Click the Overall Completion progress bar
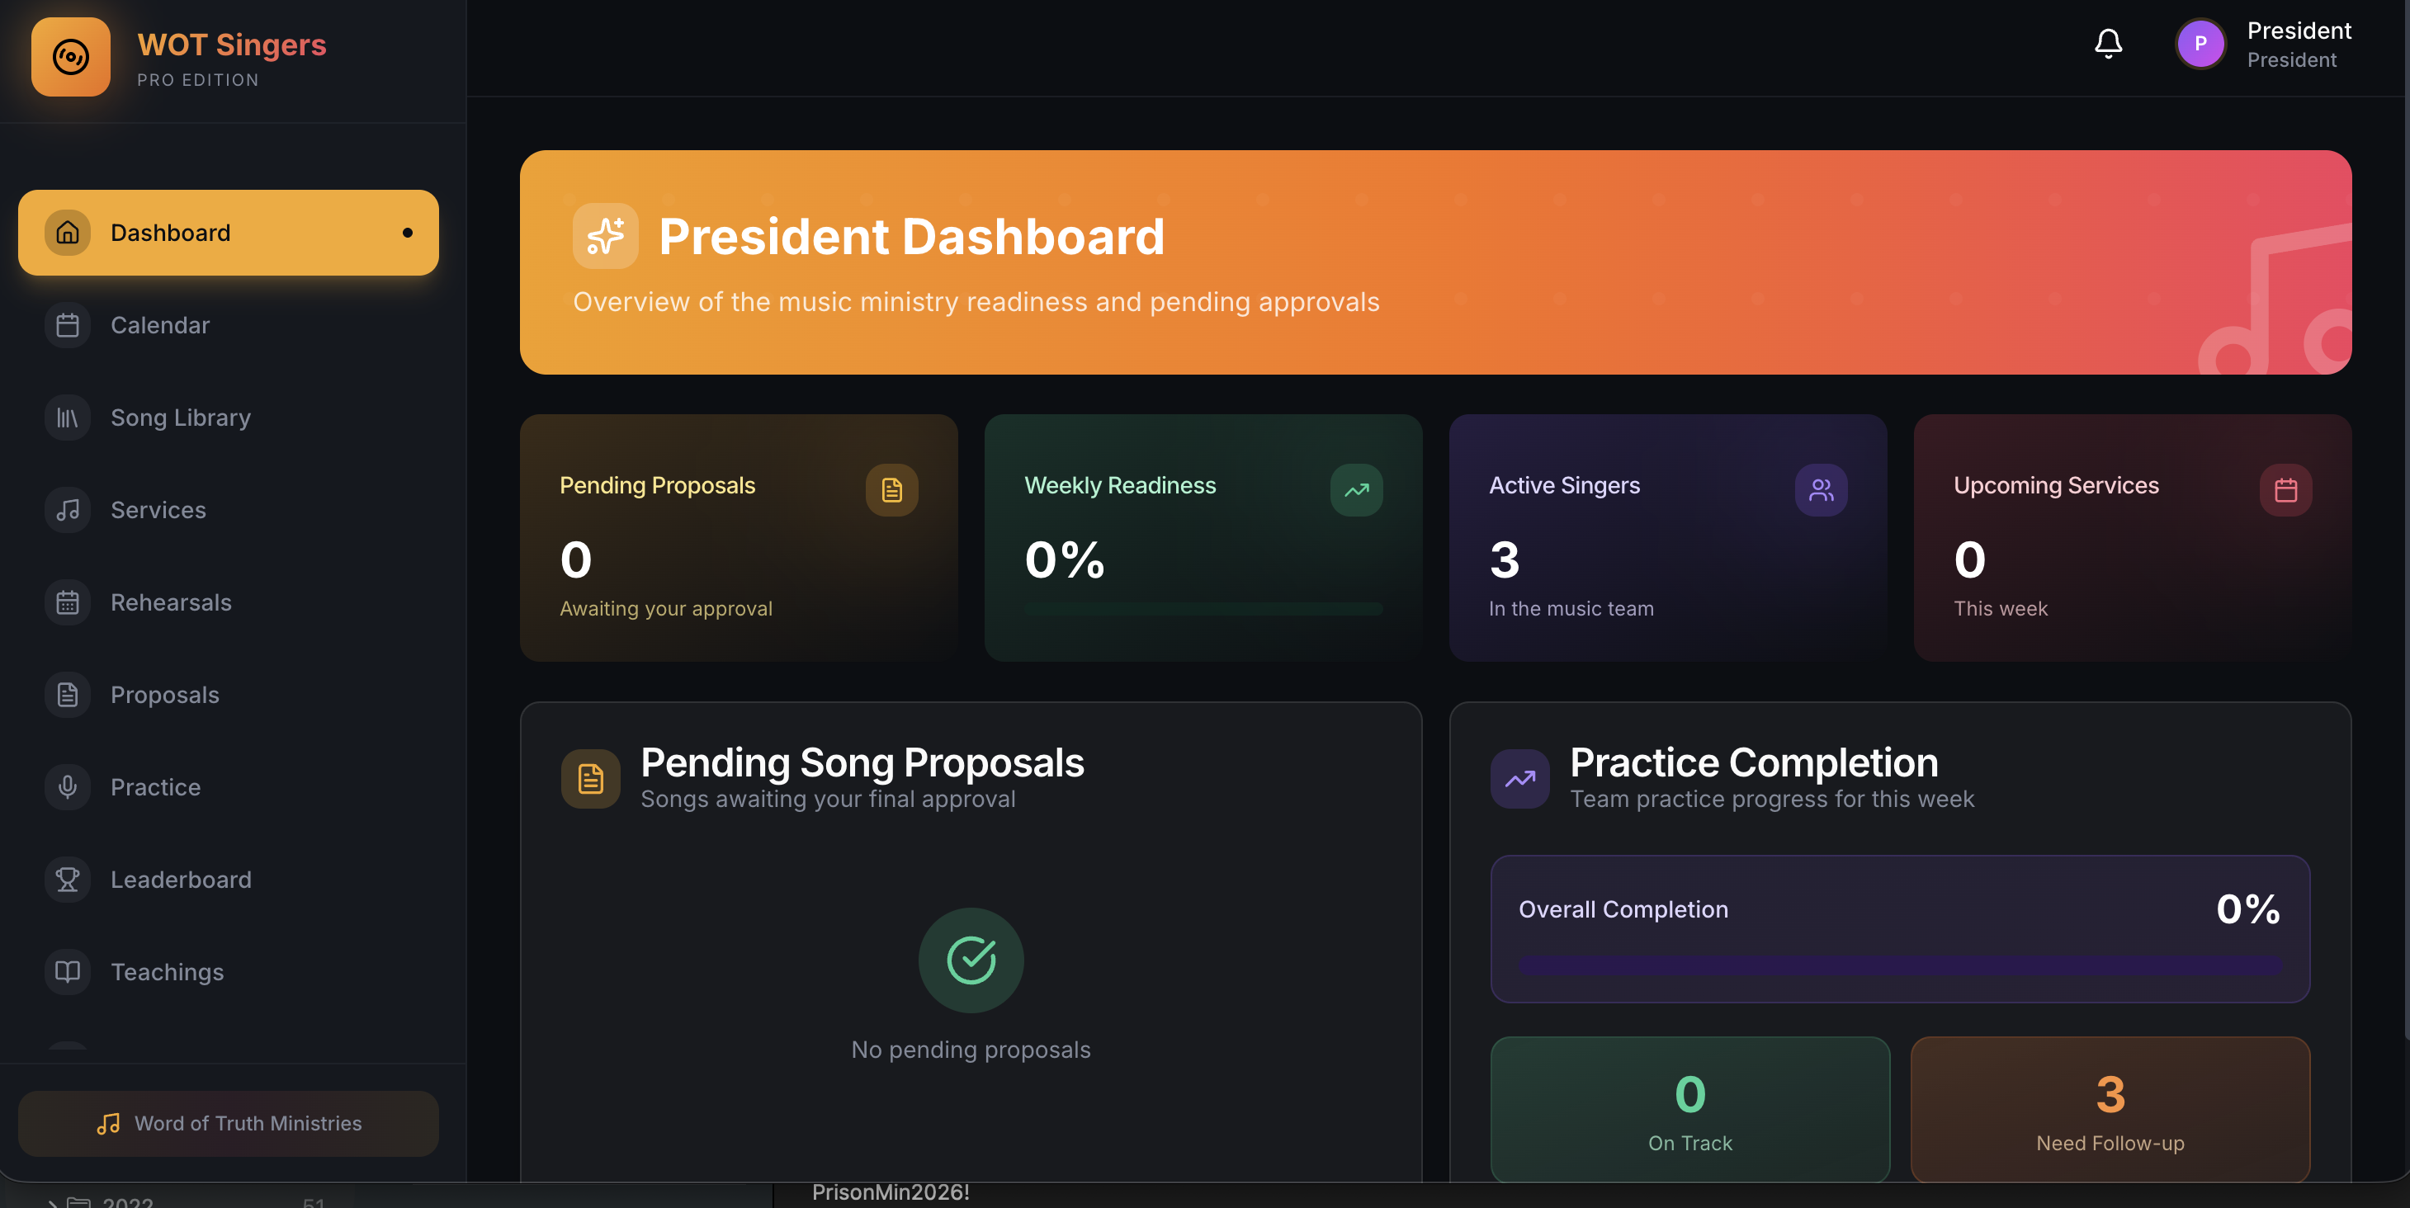Screen dimensions: 2410x1208 1899,965
